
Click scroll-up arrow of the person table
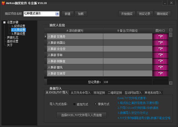[171, 30]
